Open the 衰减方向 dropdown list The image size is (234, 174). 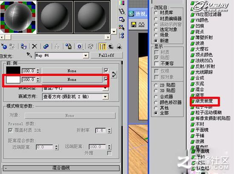click(x=106, y=97)
